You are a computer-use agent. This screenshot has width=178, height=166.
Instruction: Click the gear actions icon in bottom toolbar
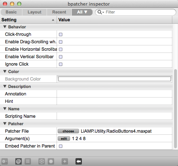(x=5, y=161)
